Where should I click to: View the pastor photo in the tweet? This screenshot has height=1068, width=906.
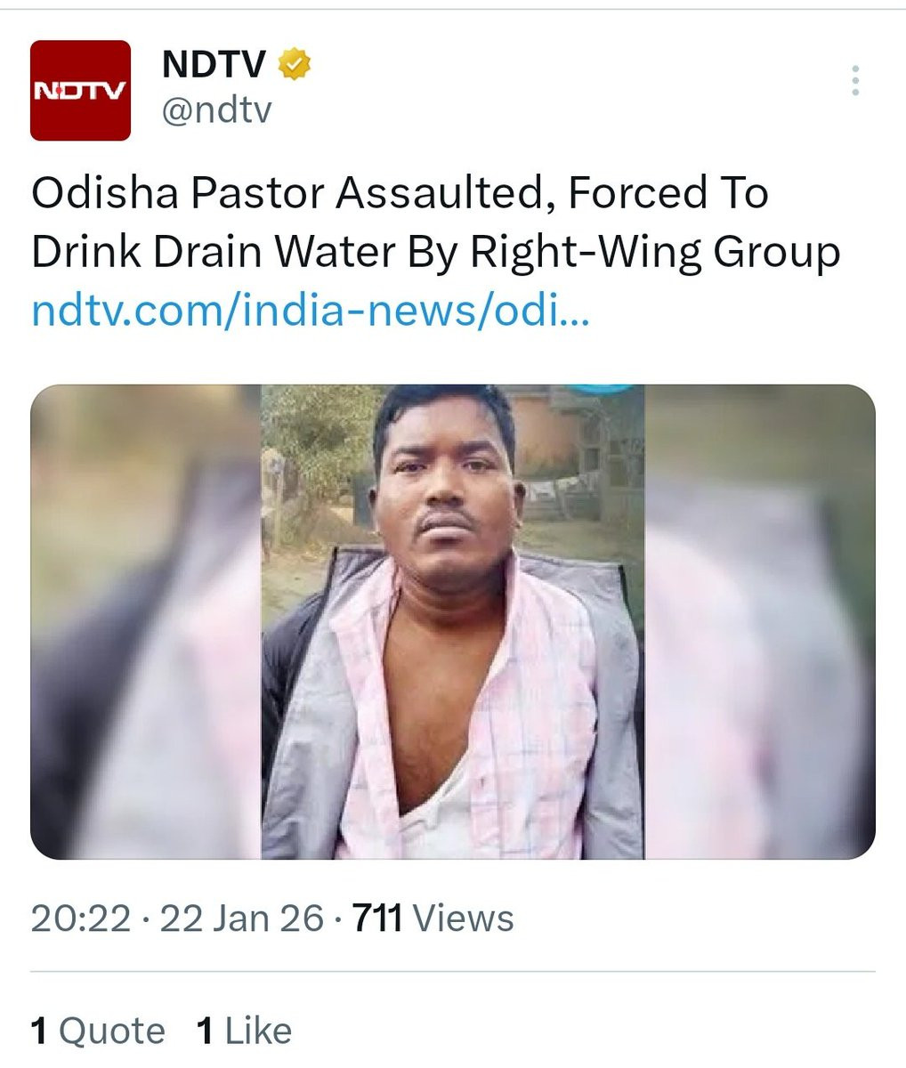452,621
